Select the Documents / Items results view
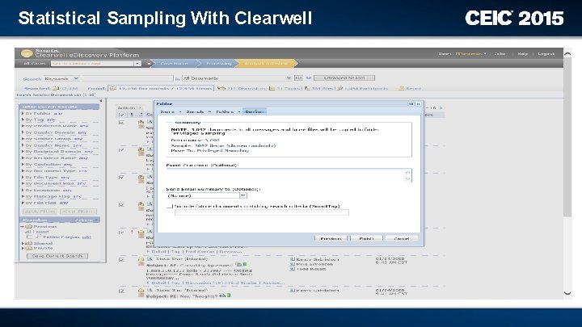The image size is (582, 327). pos(161,88)
